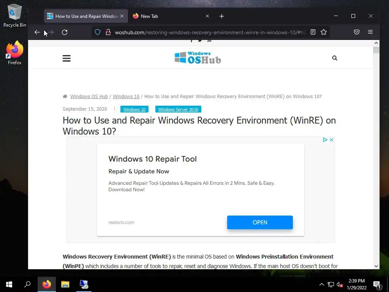Click the Windows OS Hub logo

pyautogui.click(x=198, y=58)
